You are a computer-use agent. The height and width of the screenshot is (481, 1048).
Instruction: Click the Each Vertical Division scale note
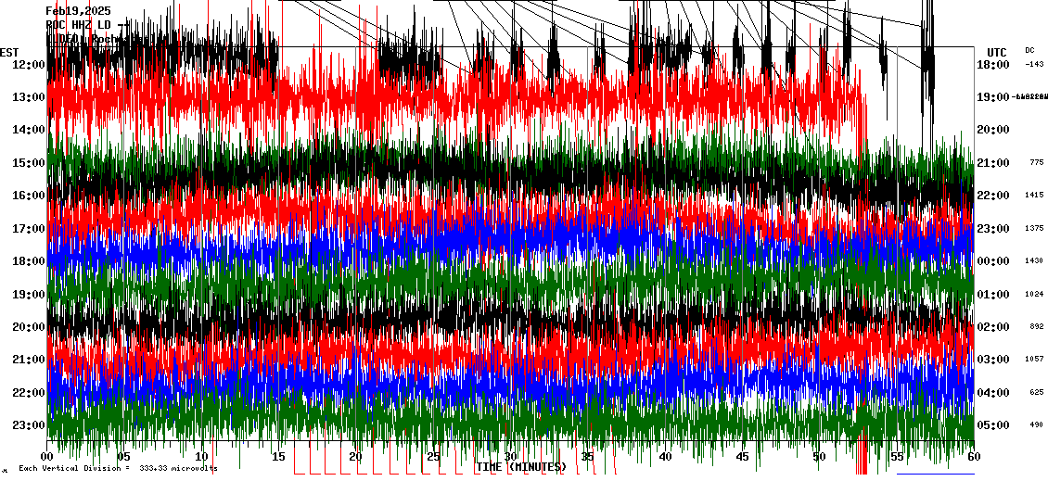(x=118, y=469)
